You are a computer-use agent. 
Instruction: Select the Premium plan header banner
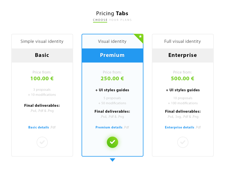click(112, 55)
